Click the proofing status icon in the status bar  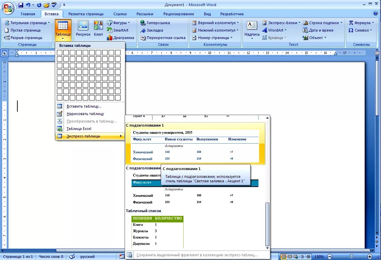tap(72, 257)
